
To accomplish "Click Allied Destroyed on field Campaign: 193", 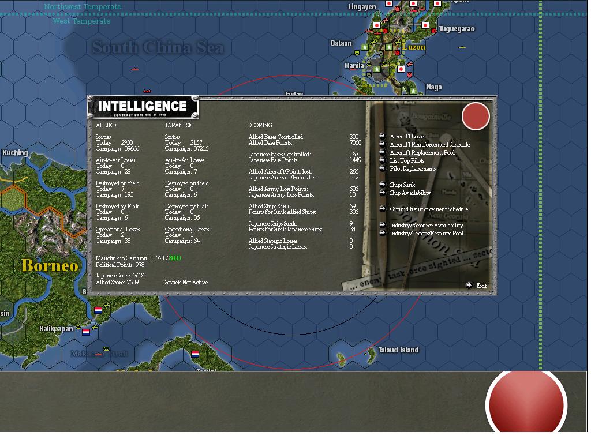I will 114,195.
